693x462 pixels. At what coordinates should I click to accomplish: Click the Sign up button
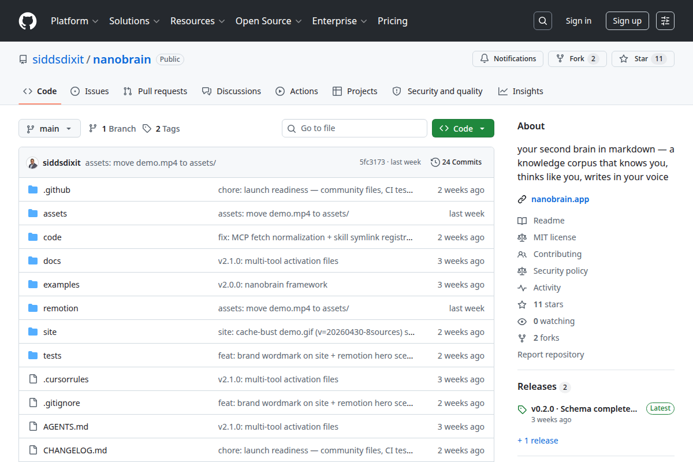(627, 21)
